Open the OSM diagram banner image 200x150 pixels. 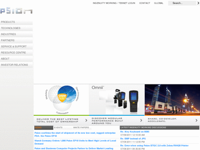[61, 100]
